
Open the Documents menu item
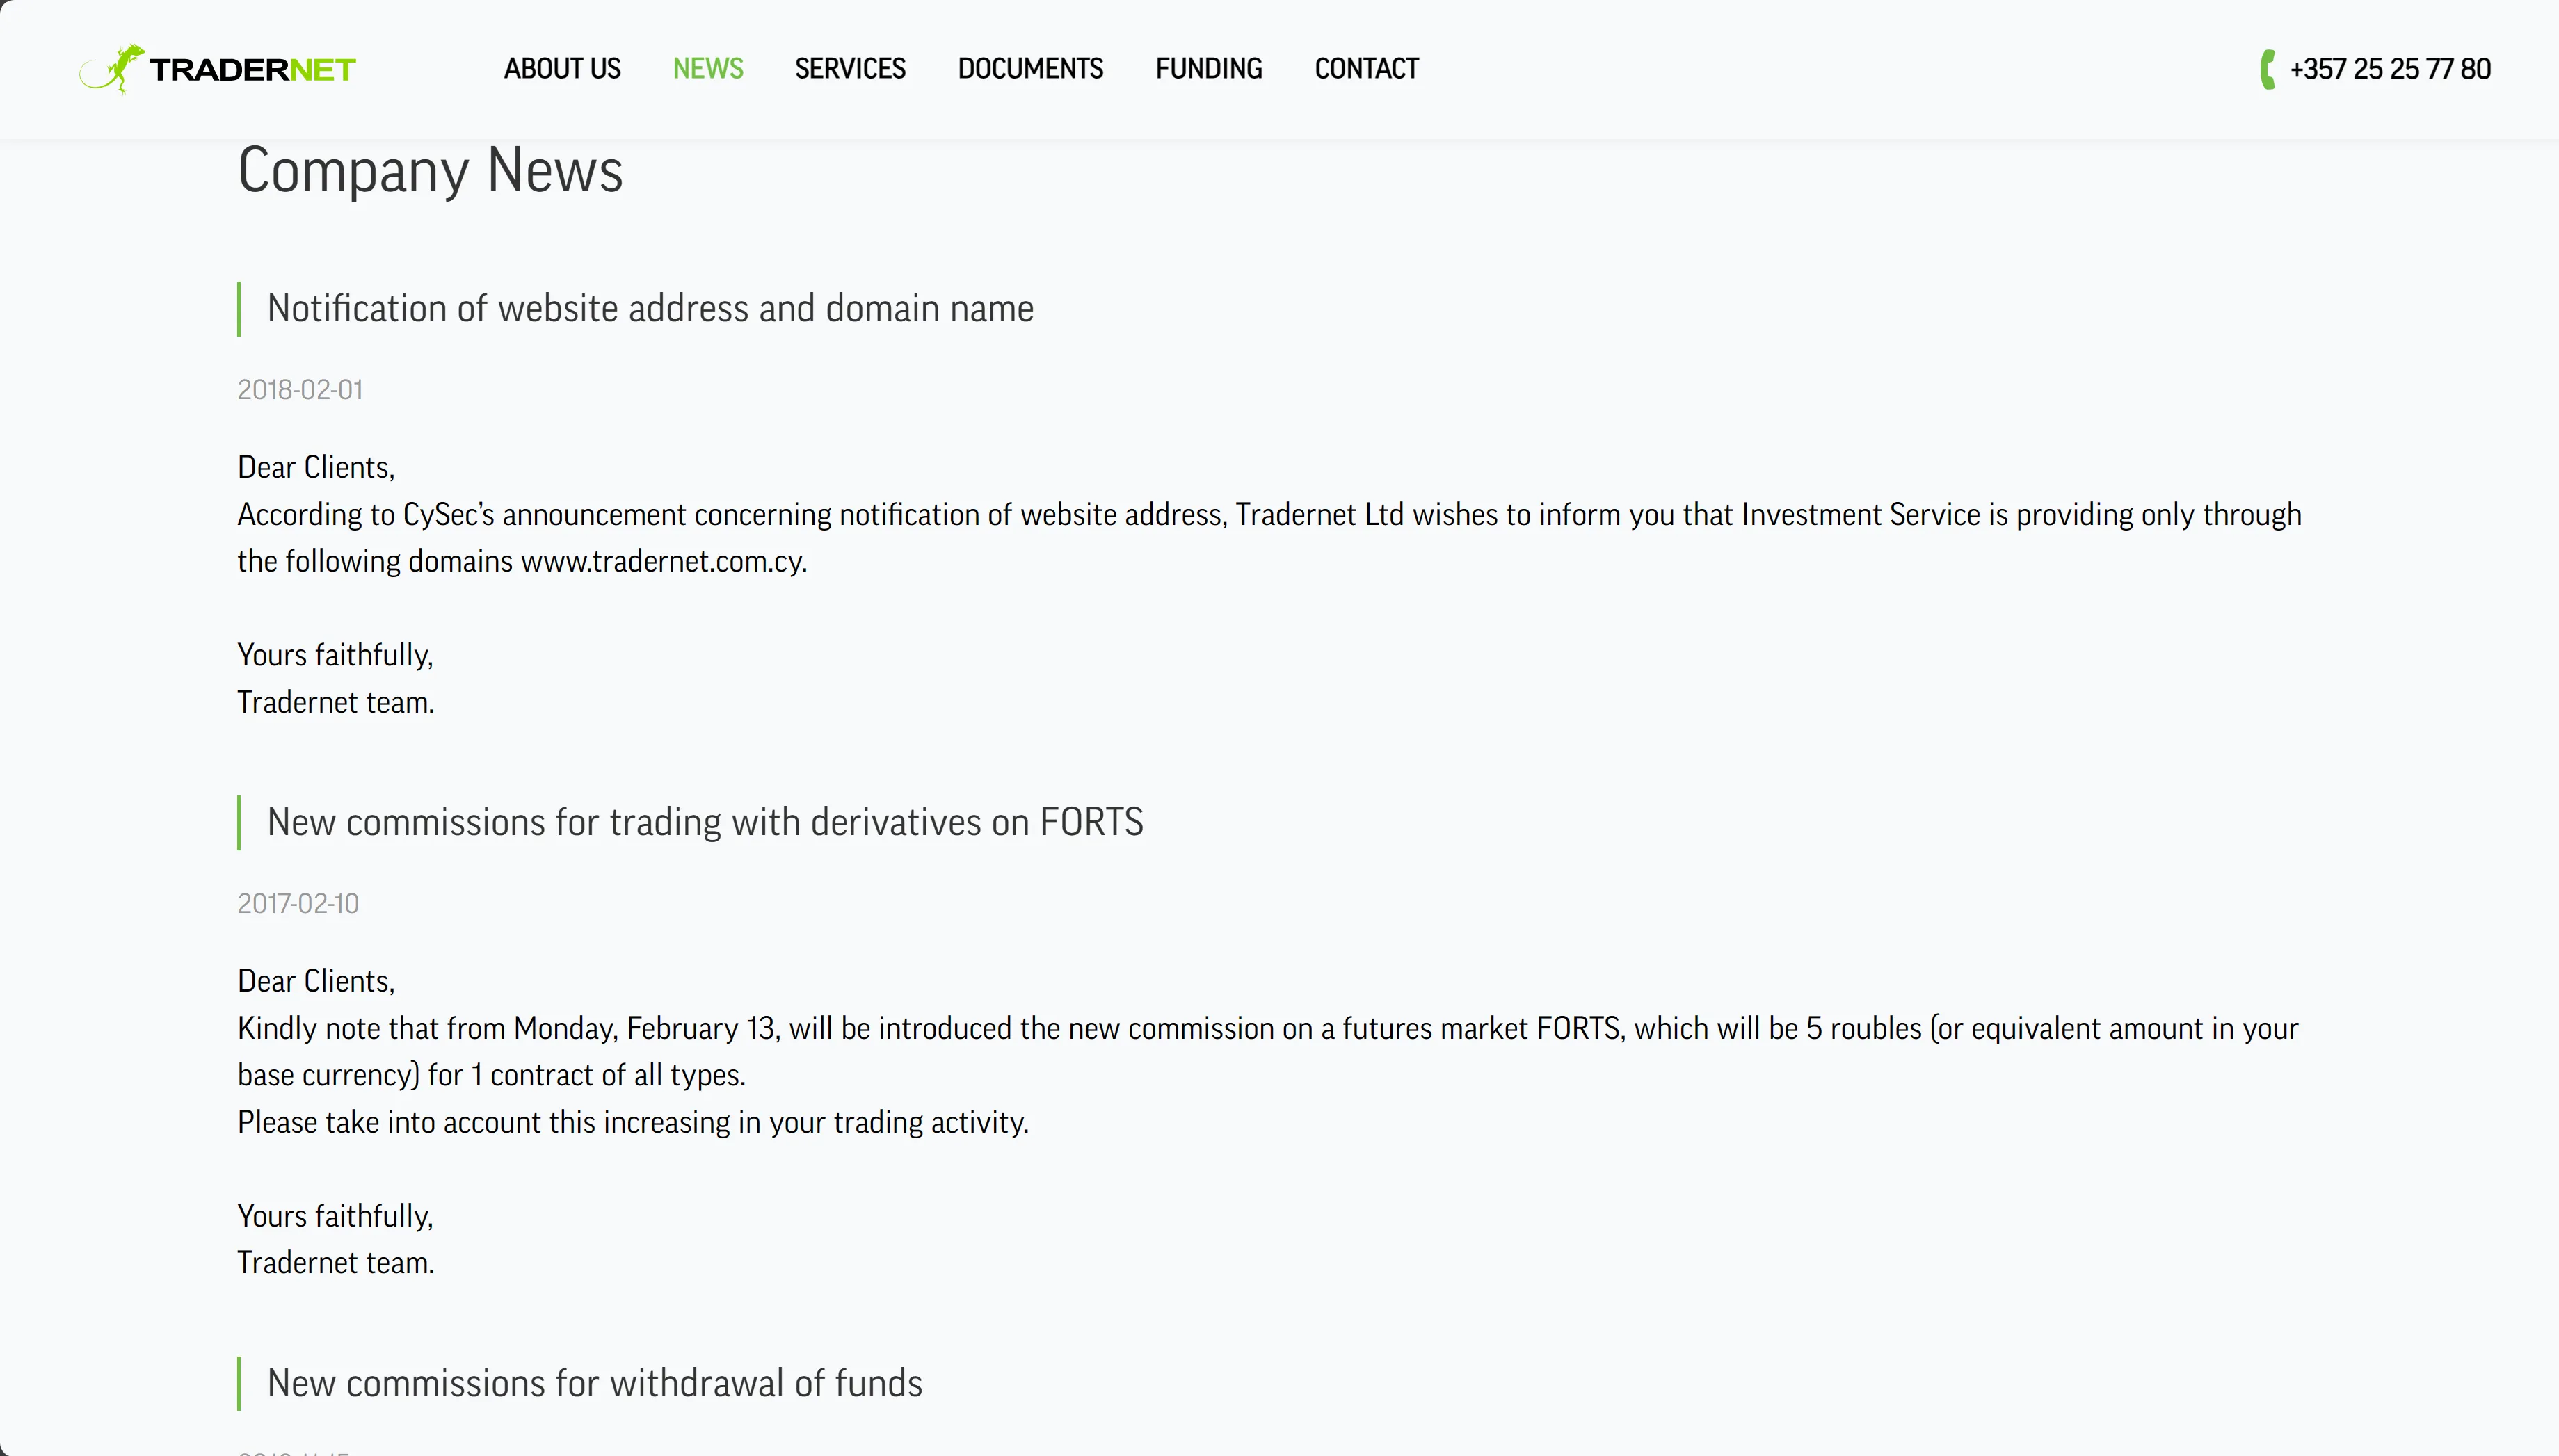(x=1029, y=69)
